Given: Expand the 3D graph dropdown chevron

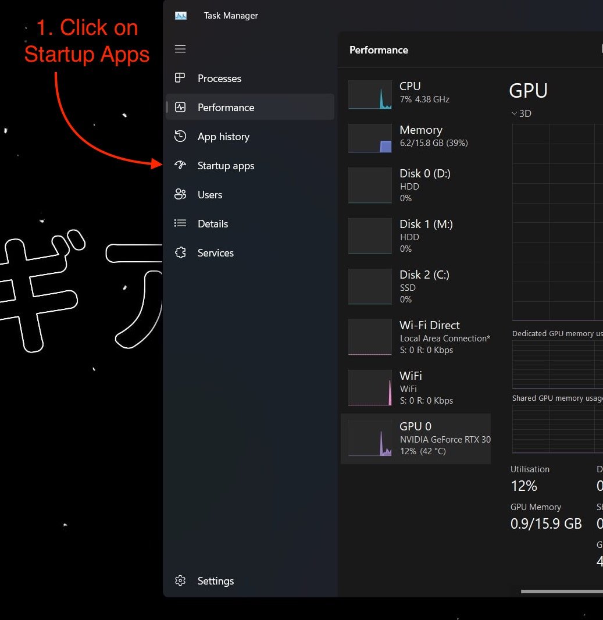Looking at the screenshot, I should point(514,113).
